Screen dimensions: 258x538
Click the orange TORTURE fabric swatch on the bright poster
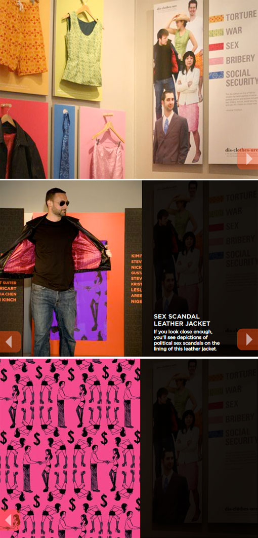point(216,18)
